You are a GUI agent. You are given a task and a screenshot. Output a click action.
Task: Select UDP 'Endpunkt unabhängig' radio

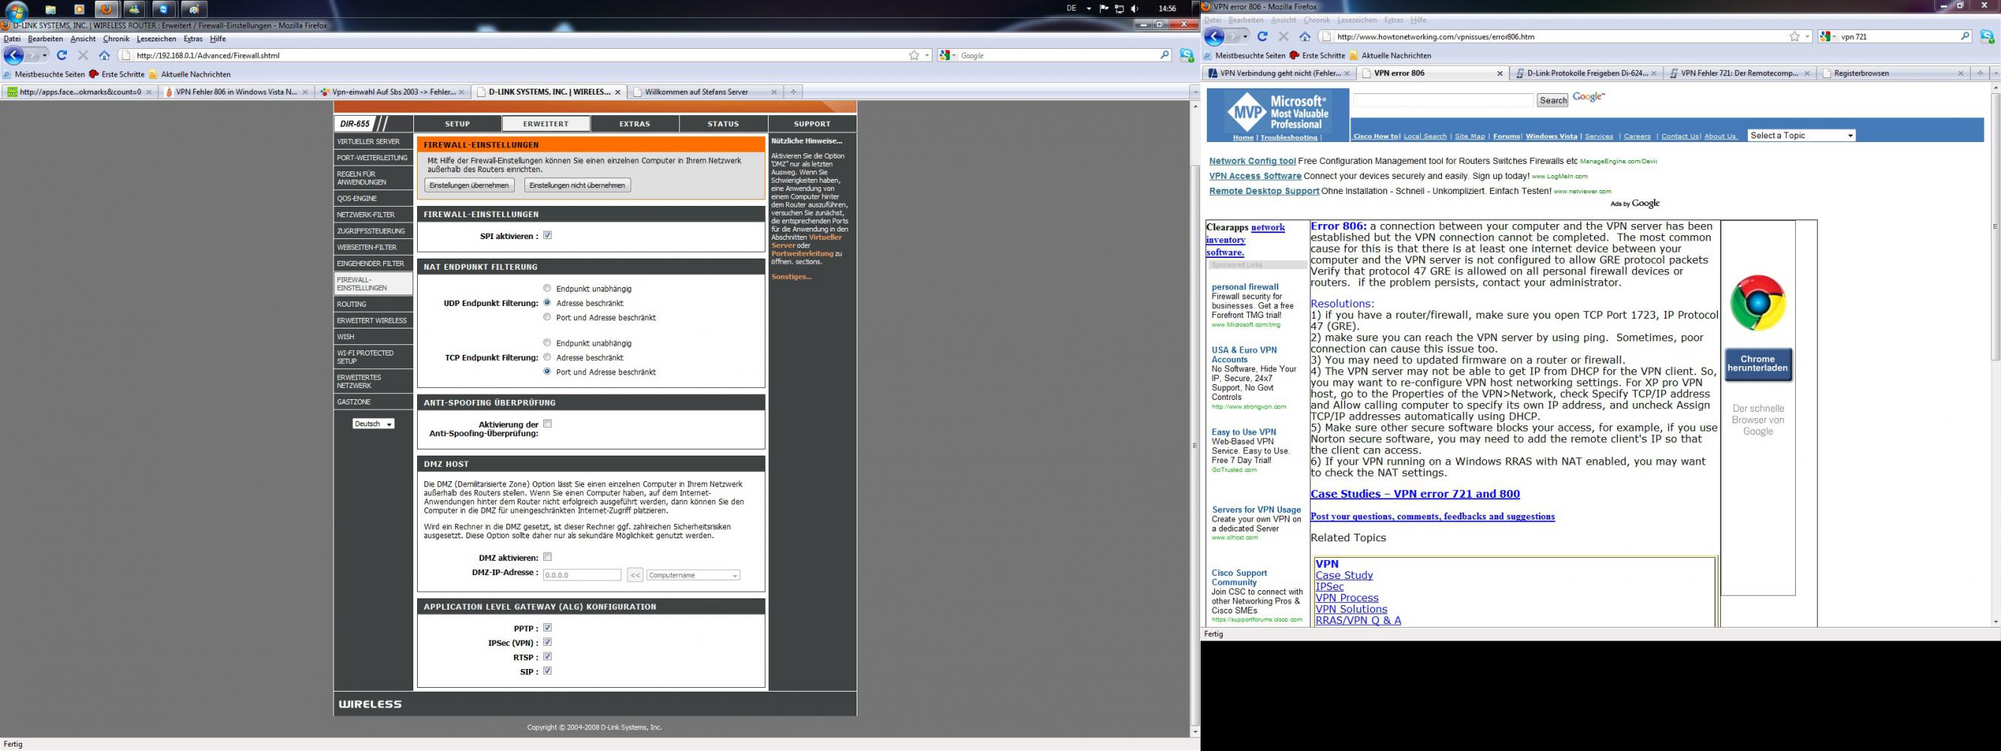point(547,289)
